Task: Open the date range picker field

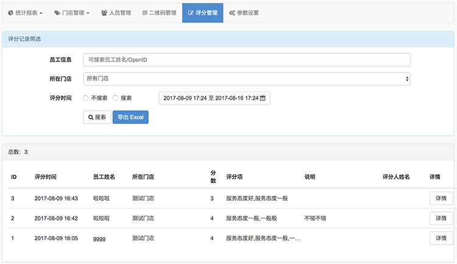Action: pyautogui.click(x=214, y=98)
